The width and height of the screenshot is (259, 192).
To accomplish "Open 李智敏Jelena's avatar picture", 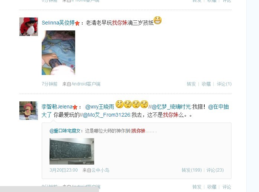I will point(29,111).
